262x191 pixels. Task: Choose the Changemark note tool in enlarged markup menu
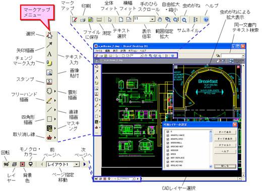[49, 63]
